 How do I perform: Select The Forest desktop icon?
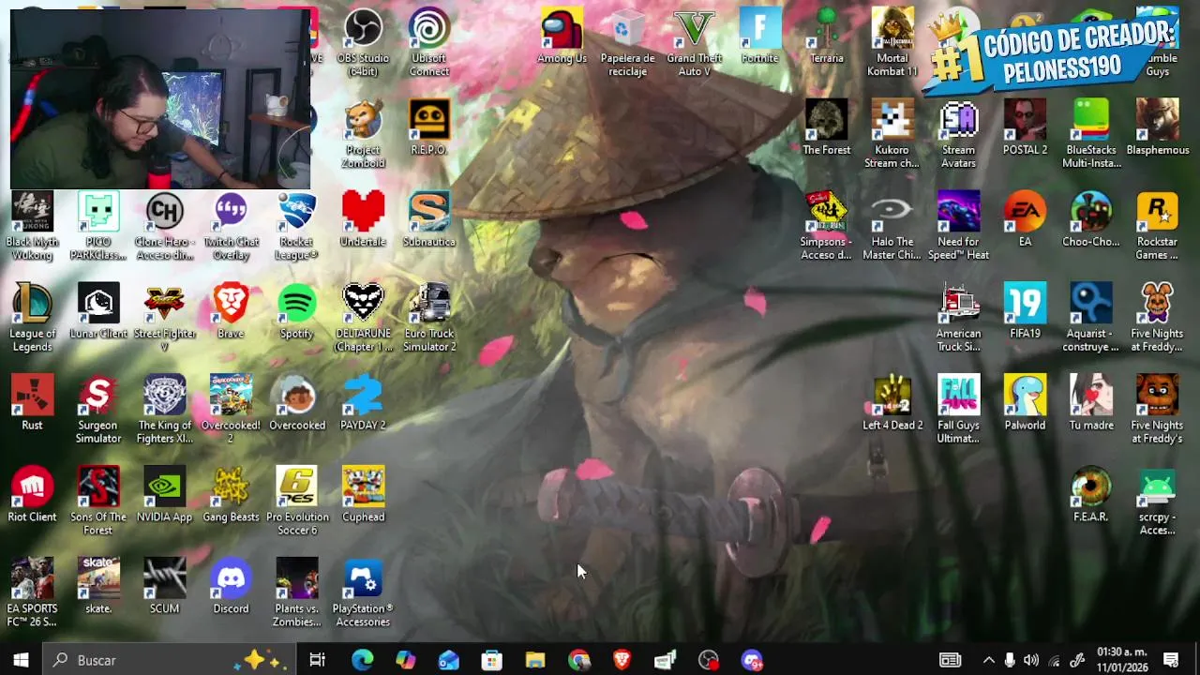pos(826,128)
